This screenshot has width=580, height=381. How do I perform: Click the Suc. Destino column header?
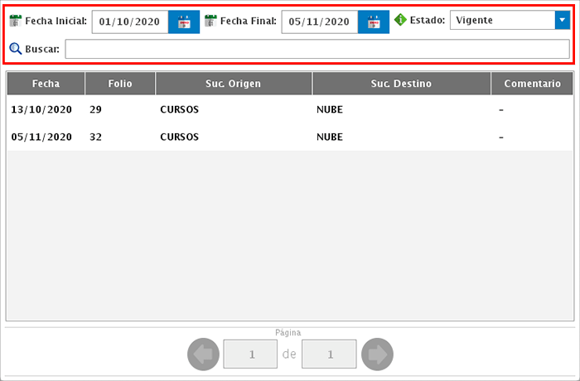[401, 84]
